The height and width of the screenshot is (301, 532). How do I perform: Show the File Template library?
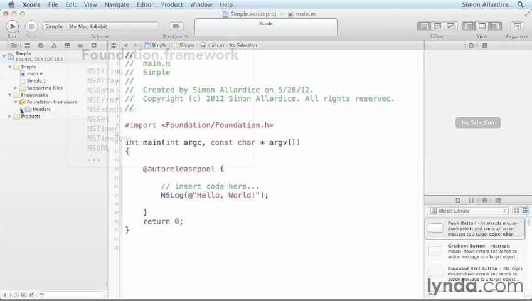(x=458, y=200)
